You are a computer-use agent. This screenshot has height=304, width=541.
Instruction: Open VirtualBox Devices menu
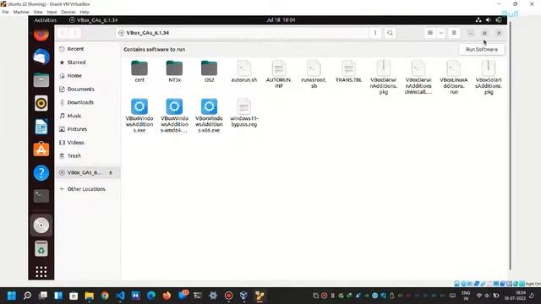point(68,12)
